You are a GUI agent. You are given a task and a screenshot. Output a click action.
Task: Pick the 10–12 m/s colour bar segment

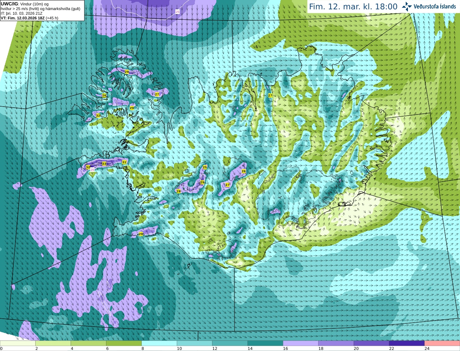click(x=195, y=343)
